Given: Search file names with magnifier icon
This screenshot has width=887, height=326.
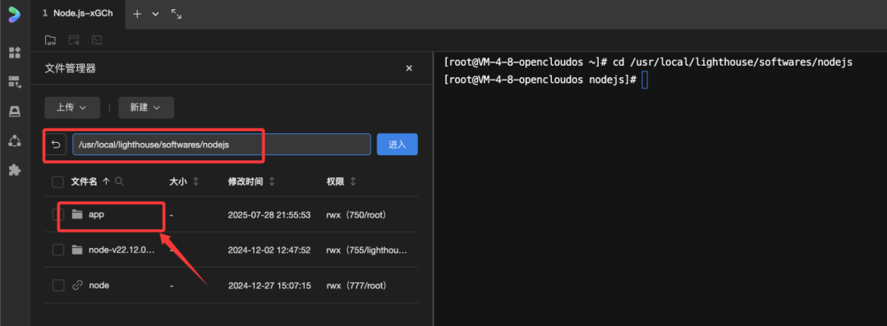Looking at the screenshot, I should (119, 181).
